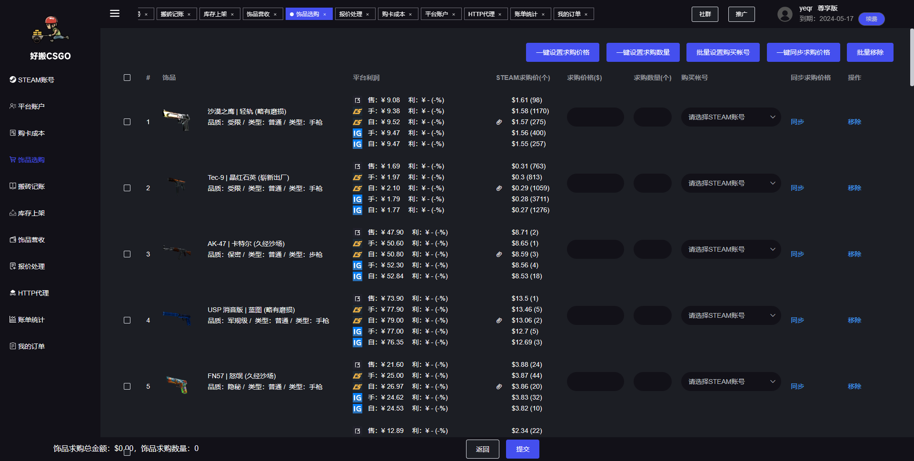Open STEAM account dropdown for 沙漠之鹰 row
This screenshot has width=914, height=461.
pyautogui.click(x=731, y=117)
